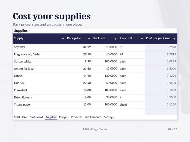Click the 6.00 pack price cell
190x142 pixels.
point(79,97)
